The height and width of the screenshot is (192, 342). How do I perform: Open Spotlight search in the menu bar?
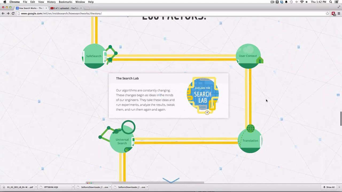(331, 2)
